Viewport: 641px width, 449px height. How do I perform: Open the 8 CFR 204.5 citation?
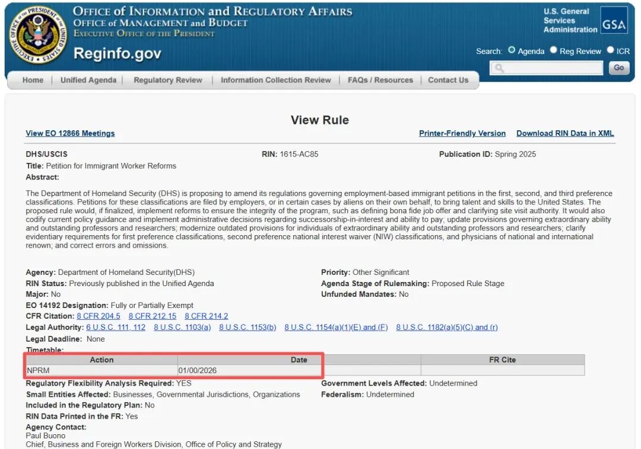99,316
